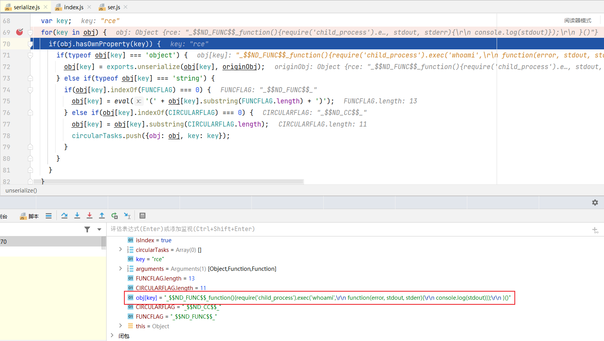Expand the circularTasks variable node

point(120,250)
